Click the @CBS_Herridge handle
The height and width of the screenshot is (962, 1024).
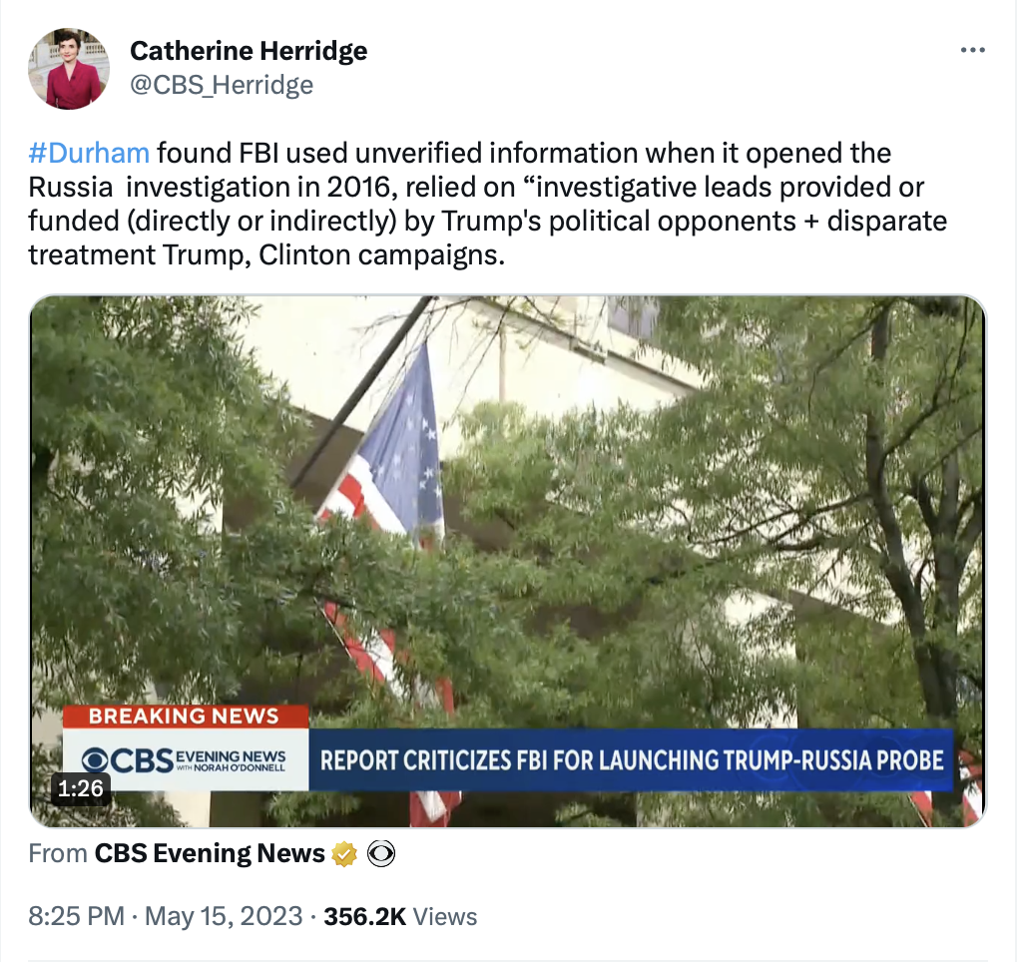coord(222,85)
